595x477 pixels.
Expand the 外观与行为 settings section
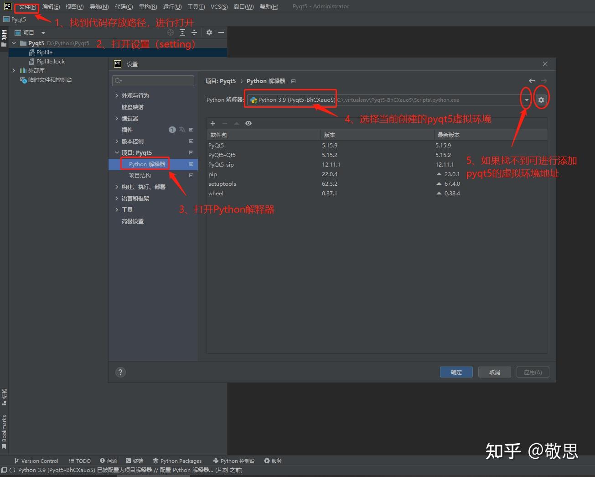pos(117,95)
